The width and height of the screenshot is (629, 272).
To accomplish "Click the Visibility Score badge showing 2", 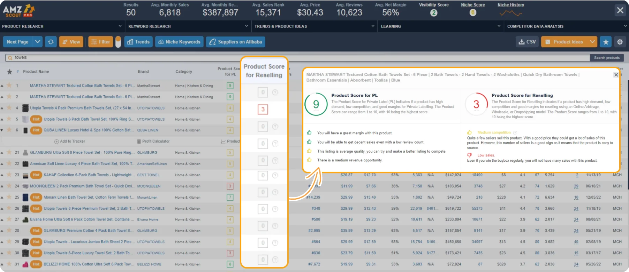I will (x=434, y=13).
